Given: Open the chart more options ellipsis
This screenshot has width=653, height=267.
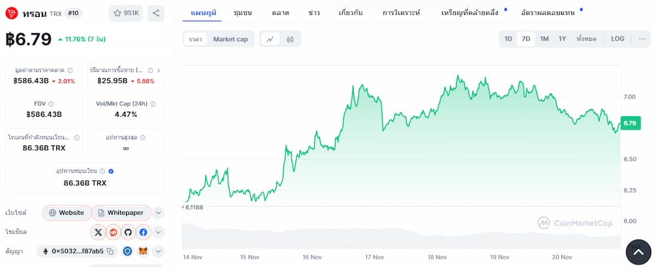Looking at the screenshot, I should click(642, 39).
